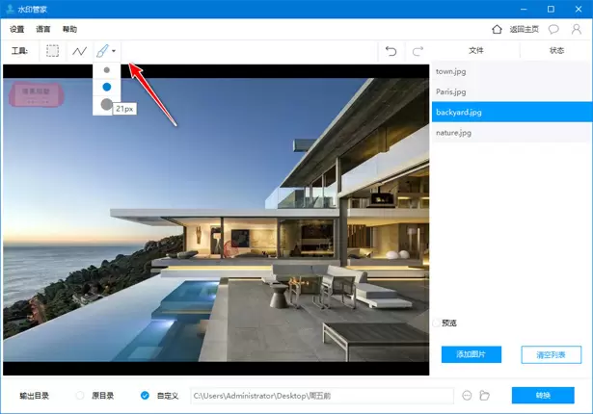Select backyard.jpg in file list
This screenshot has height=414, width=593.
click(512, 113)
